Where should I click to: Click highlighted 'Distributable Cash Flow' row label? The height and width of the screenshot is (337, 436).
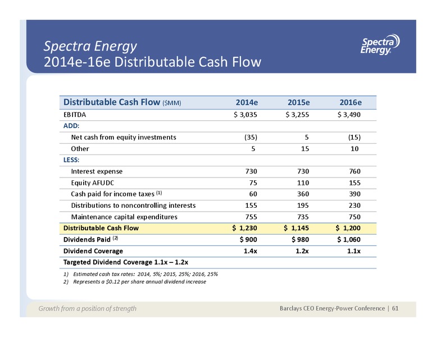pyautogui.click(x=101, y=228)
